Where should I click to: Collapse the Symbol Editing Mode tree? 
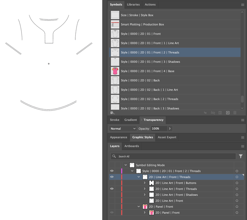(126, 165)
